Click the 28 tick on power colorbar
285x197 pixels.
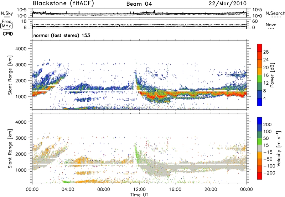click(266, 52)
